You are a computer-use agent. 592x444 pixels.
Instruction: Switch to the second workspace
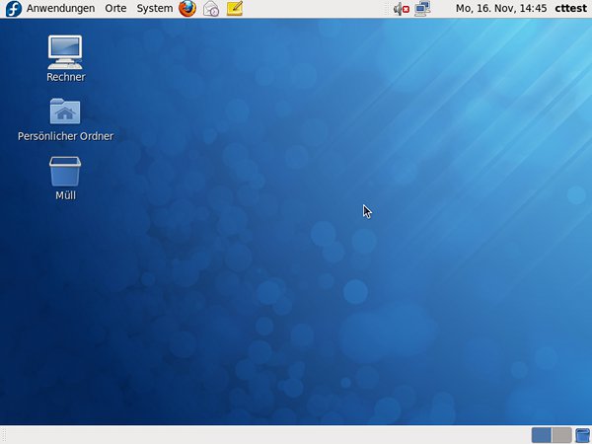click(x=561, y=435)
